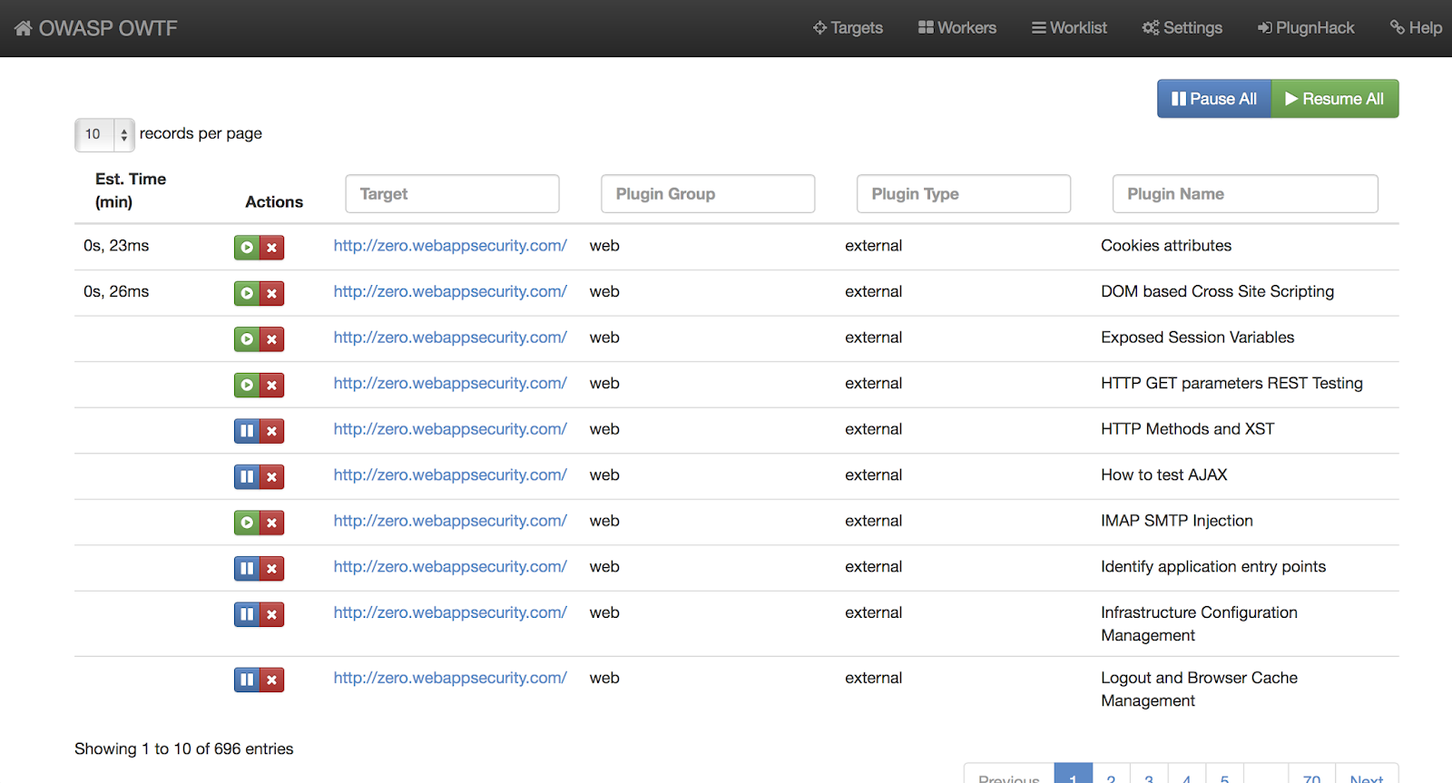
Task: Resume the Cookies attributes plugin work
Action: [x=246, y=247]
